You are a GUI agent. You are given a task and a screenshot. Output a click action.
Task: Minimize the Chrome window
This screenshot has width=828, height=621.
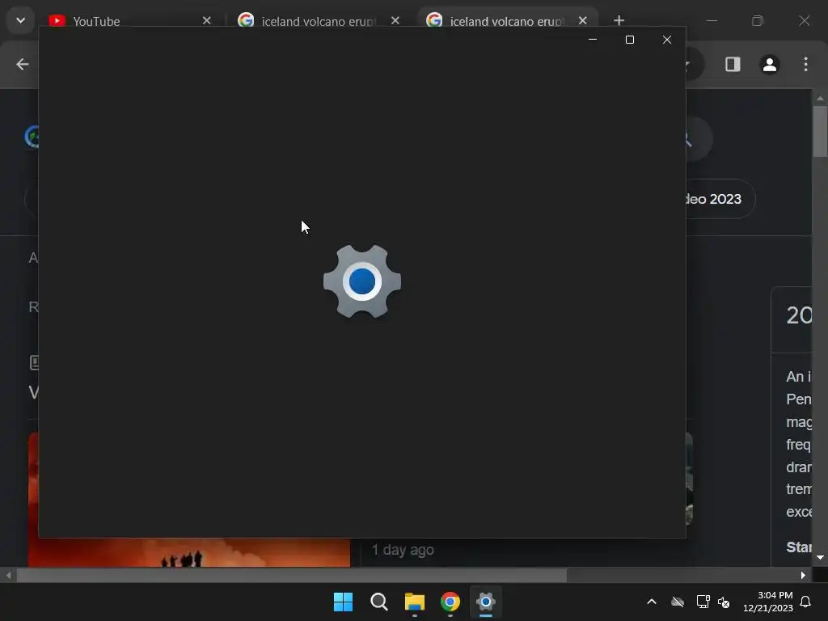coord(712,20)
